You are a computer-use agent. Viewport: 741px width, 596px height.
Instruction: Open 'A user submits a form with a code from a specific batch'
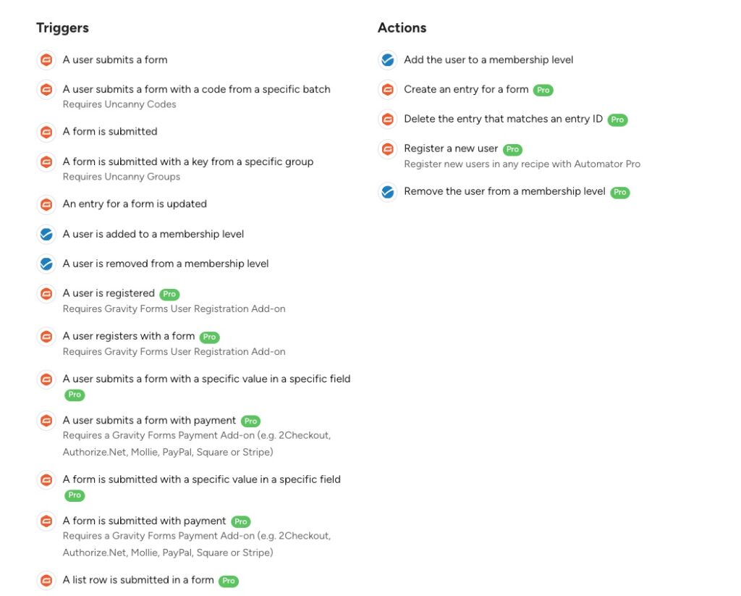(x=197, y=89)
